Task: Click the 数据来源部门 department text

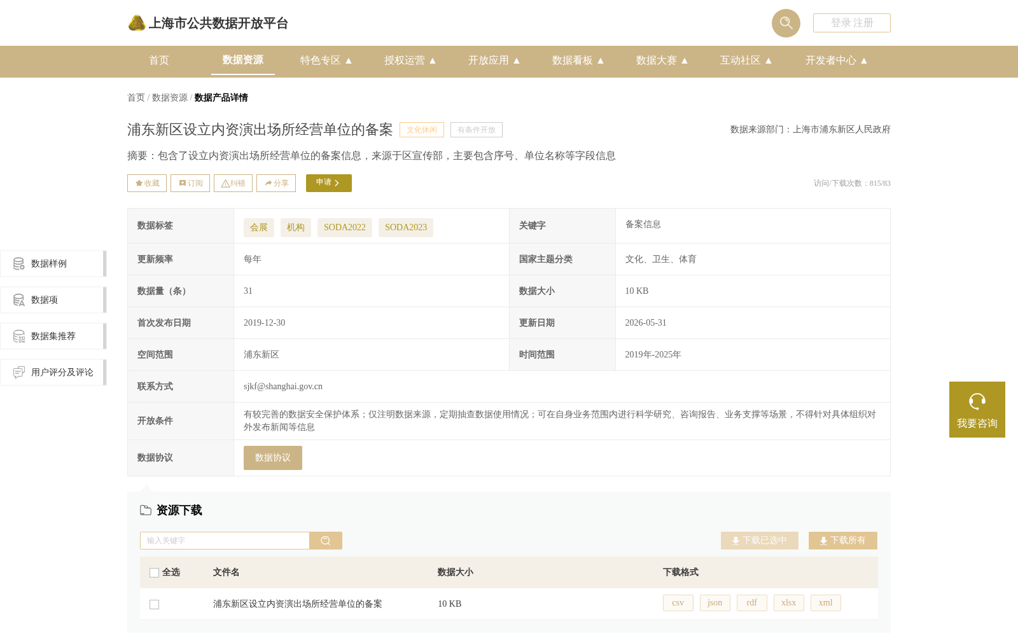Action: click(811, 130)
